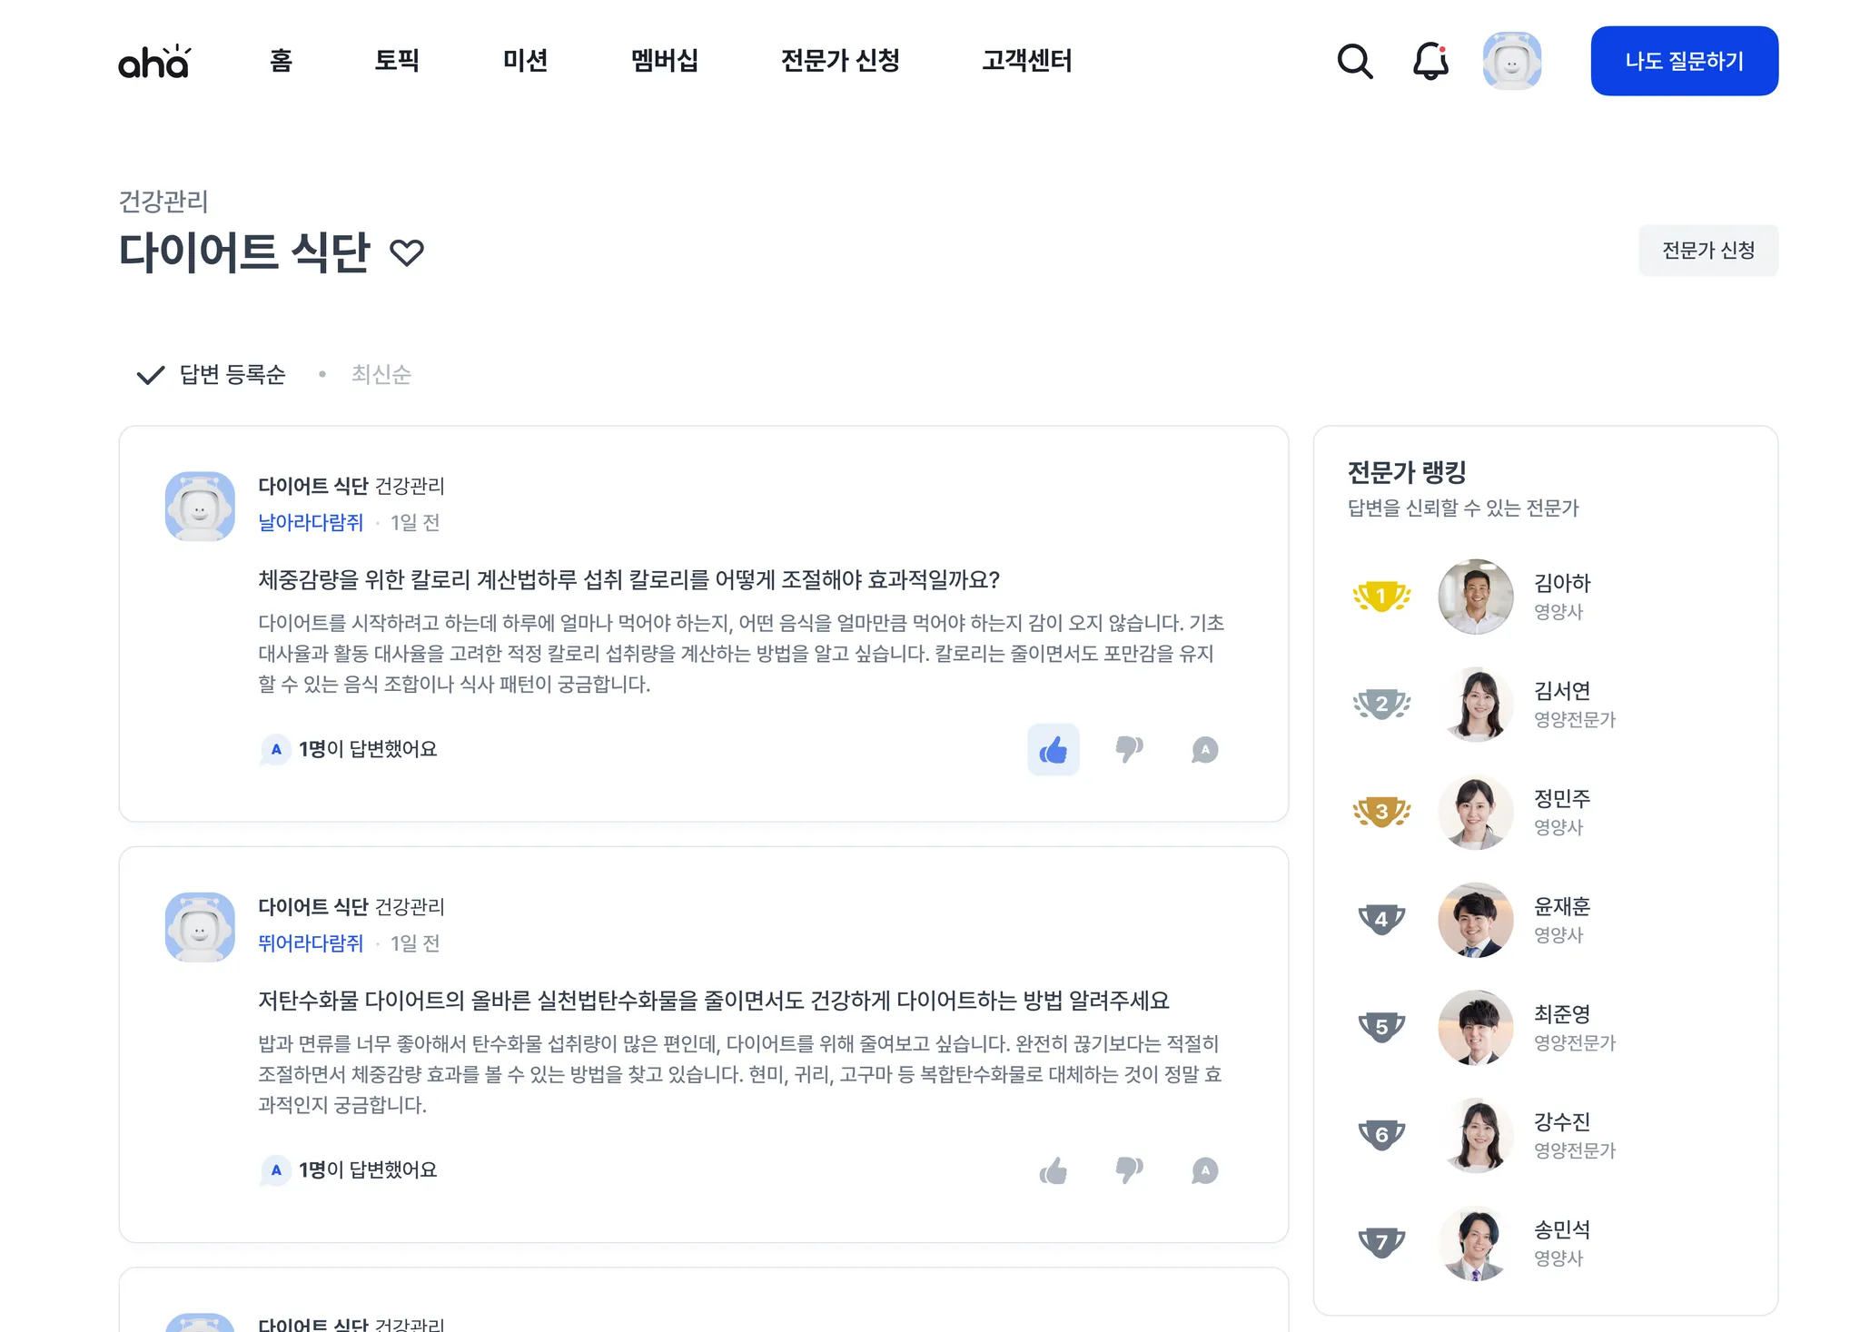Click the 나도 질문하기 button
1860x1332 pixels.
pyautogui.click(x=1684, y=61)
